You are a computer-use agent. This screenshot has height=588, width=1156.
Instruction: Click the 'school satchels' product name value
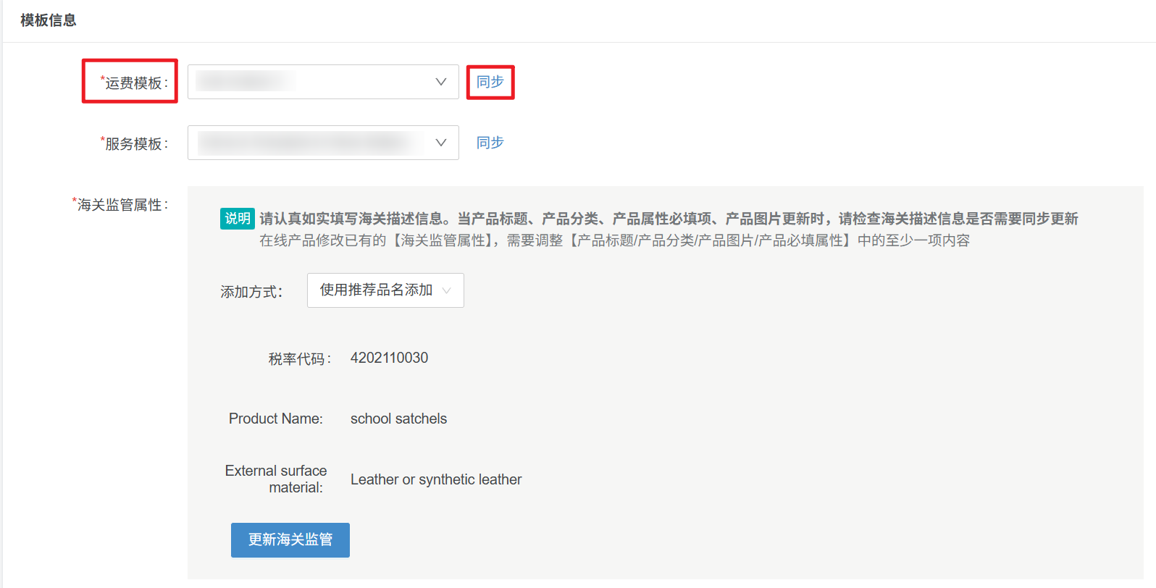398,419
